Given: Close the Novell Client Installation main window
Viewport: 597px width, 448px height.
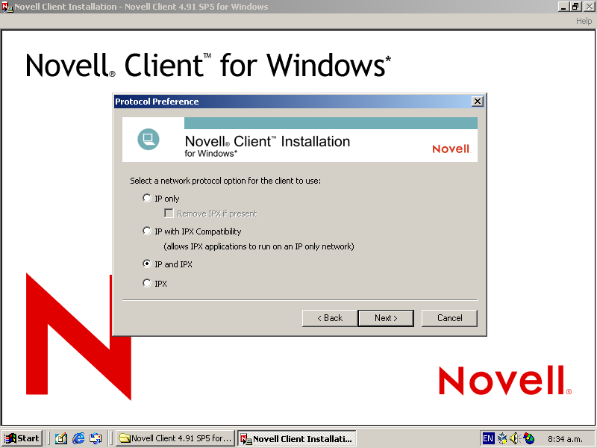Looking at the screenshot, I should [589, 7].
